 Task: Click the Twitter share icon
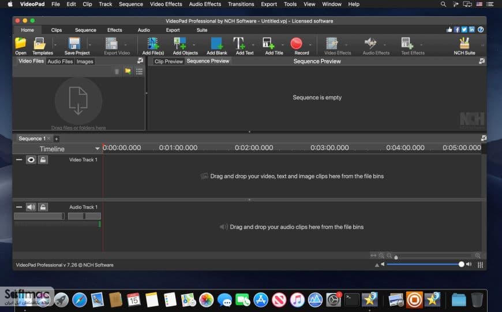pos(464,29)
